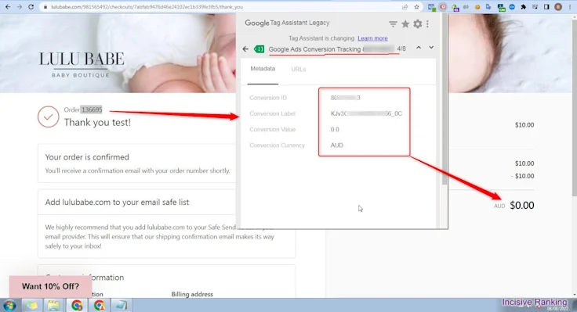
Task: Click the Billing address heading
Action: coord(192,294)
